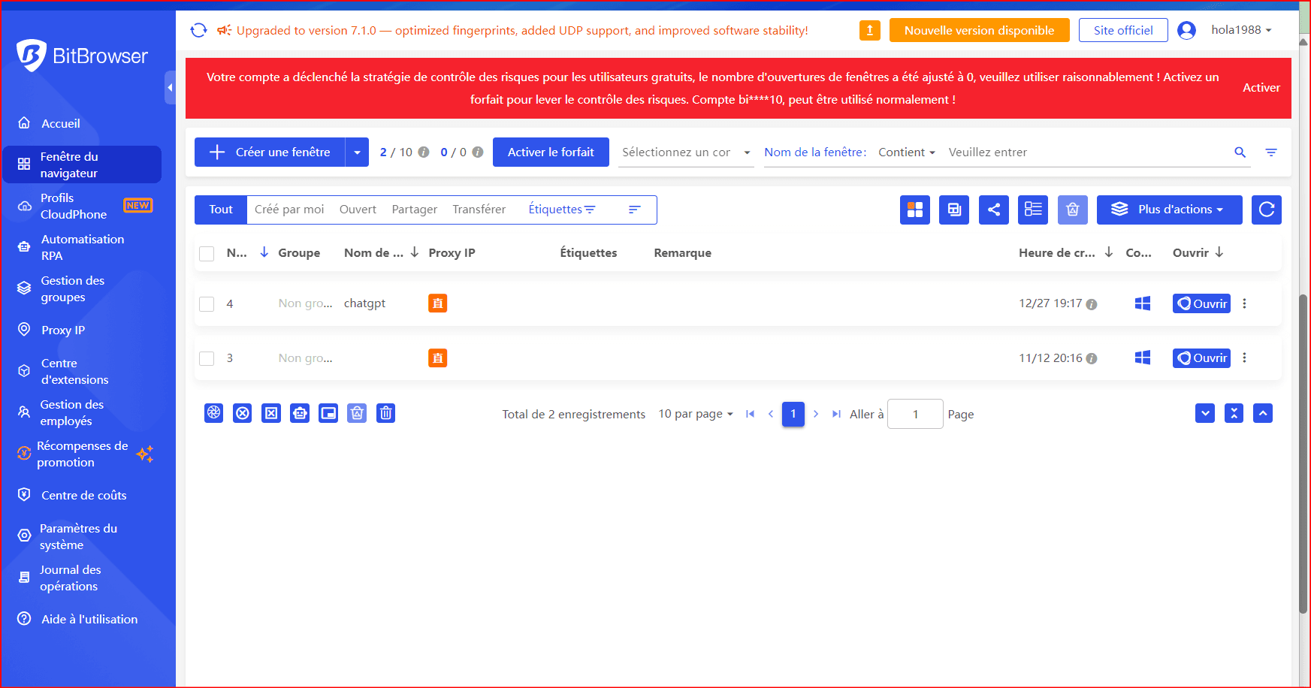The width and height of the screenshot is (1311, 688).
Task: Open the hola1988 account menu
Action: click(x=1240, y=30)
